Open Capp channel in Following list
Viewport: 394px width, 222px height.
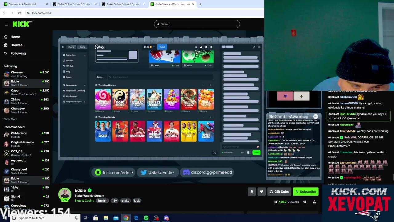point(26,92)
